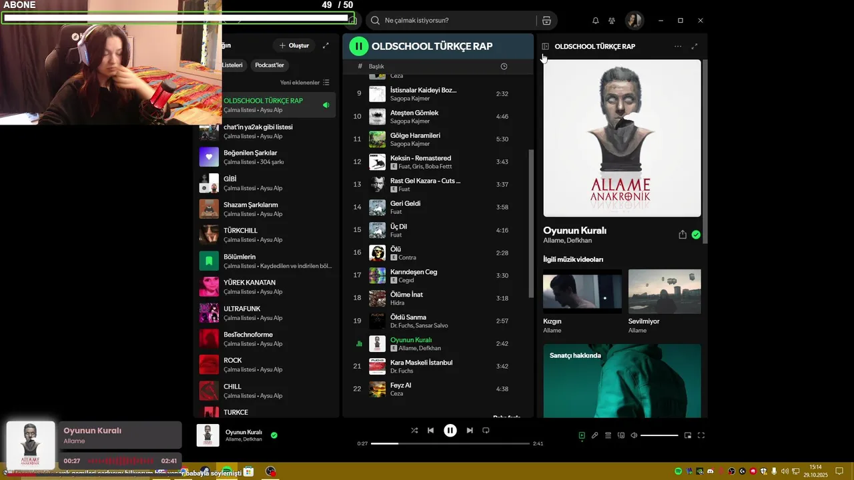Adjust the volume slider
This screenshot has height=480, width=854.
pos(659,435)
